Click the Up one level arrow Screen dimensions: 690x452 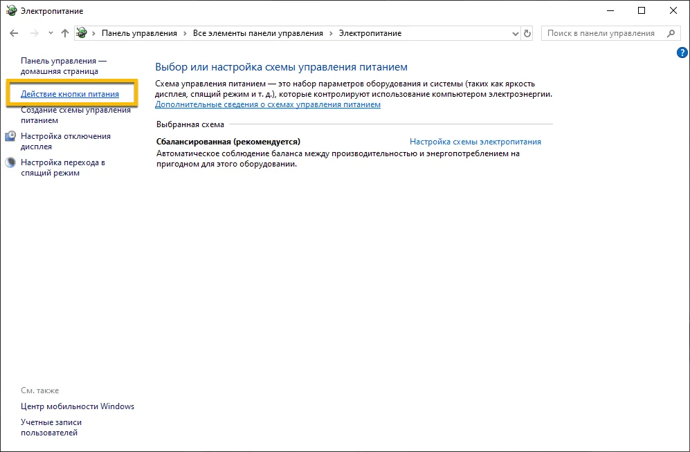click(x=65, y=33)
